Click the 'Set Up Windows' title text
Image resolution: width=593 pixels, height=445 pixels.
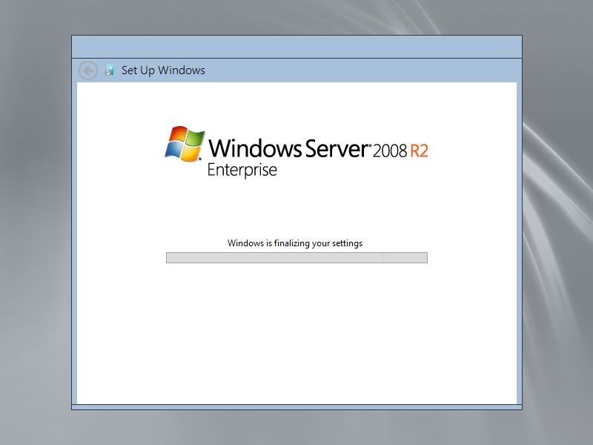click(163, 70)
